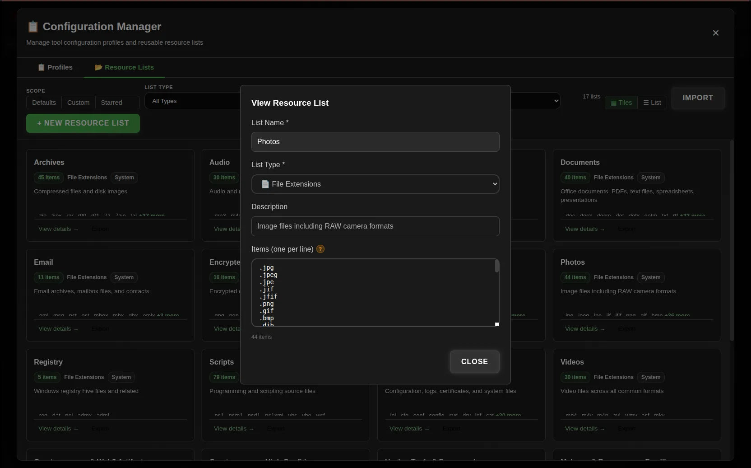Image resolution: width=751 pixels, height=468 pixels.
Task: Click the '.jfif' line in Items list
Action: [268, 296]
